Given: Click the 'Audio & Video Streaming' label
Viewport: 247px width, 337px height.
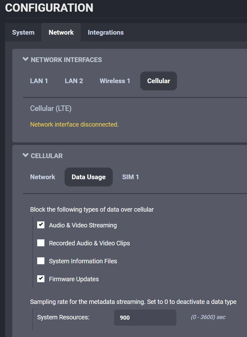Looking at the screenshot, I should click(x=83, y=225).
